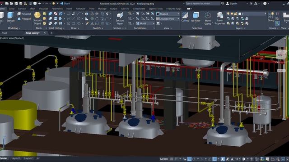This screenshot has height=162, width=289.
Task: Open the Section Plane tool
Action: 120,18
